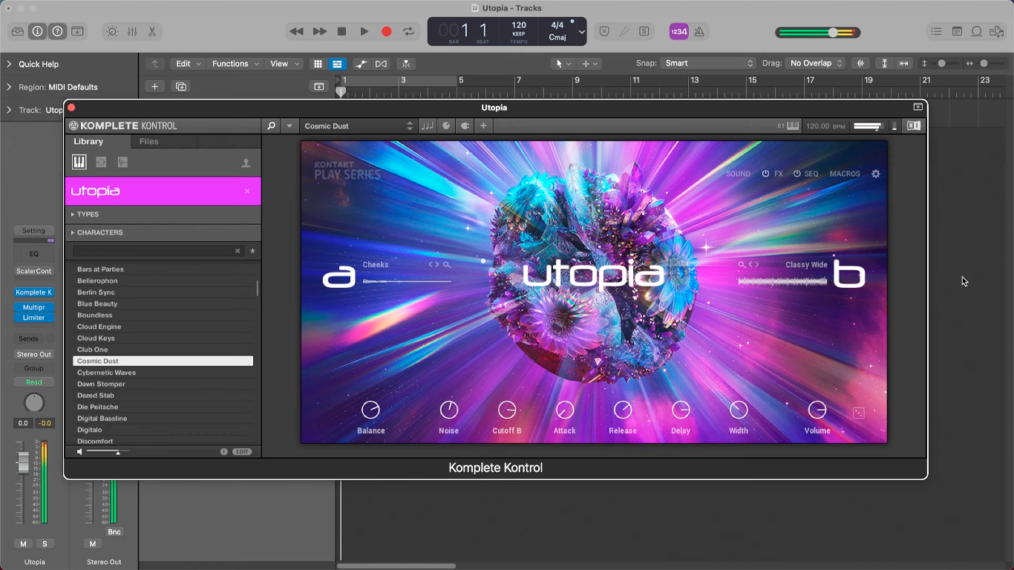Toggle the Metronome click button
Screen dimensions: 1014x570
(x=699, y=32)
